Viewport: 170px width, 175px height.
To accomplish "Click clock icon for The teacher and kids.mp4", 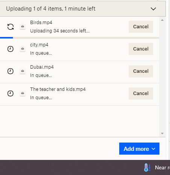I will tap(11, 94).
